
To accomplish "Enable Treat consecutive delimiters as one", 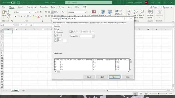I will 71,32.
